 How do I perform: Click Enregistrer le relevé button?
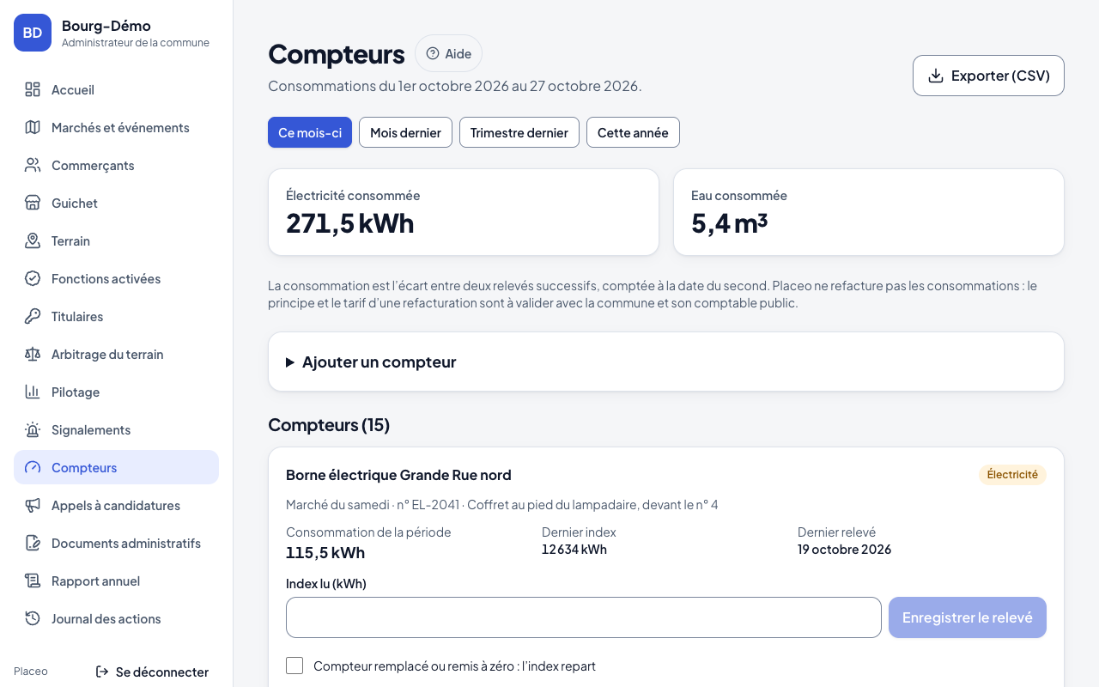(x=968, y=617)
